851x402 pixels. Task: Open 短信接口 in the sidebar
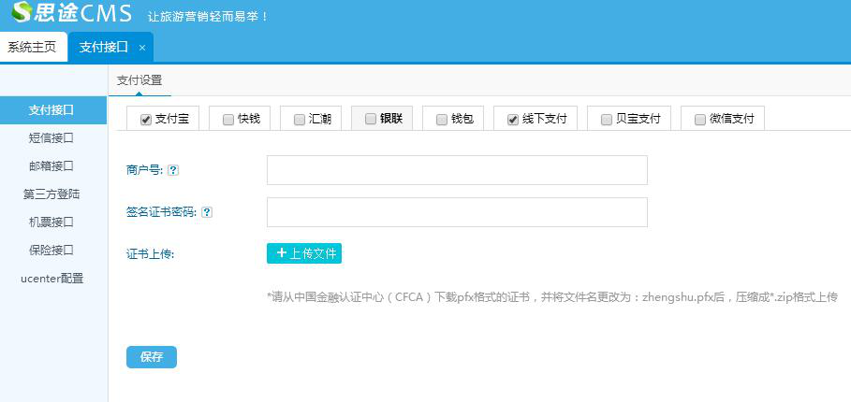point(51,138)
